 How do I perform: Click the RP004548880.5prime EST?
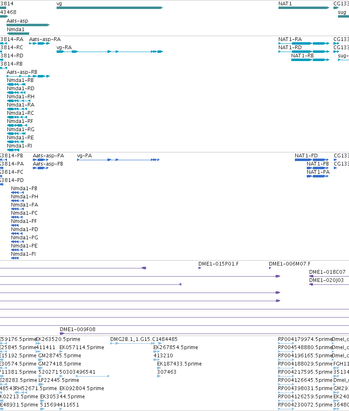pyautogui.click(x=286, y=352)
